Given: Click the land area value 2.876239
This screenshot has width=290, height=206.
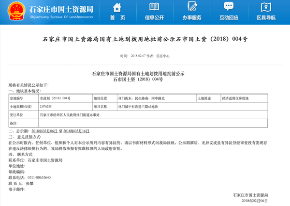Looking at the screenshot, I should [x=47, y=107].
